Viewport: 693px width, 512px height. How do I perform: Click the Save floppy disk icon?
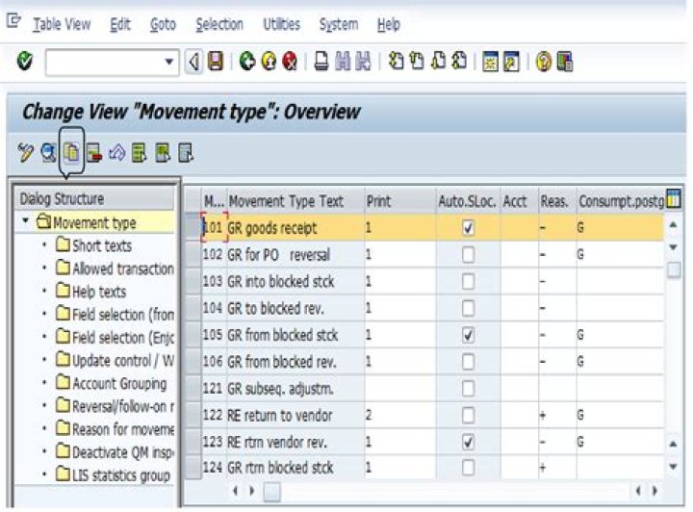tap(216, 62)
